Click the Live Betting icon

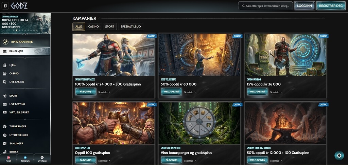click(5, 104)
